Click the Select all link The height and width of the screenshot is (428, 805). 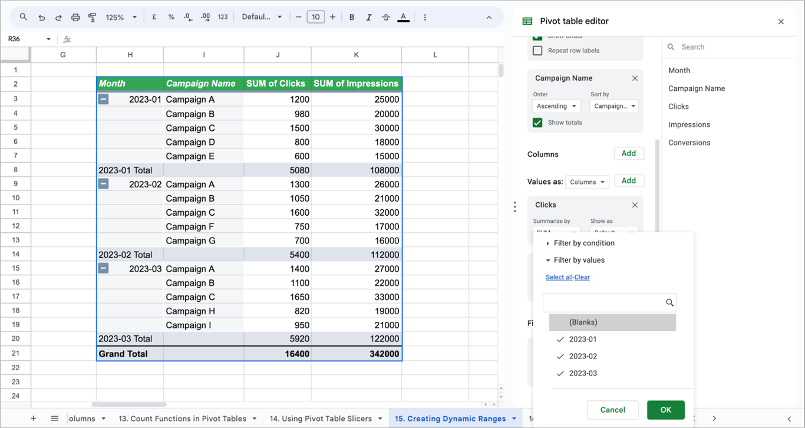tap(559, 277)
